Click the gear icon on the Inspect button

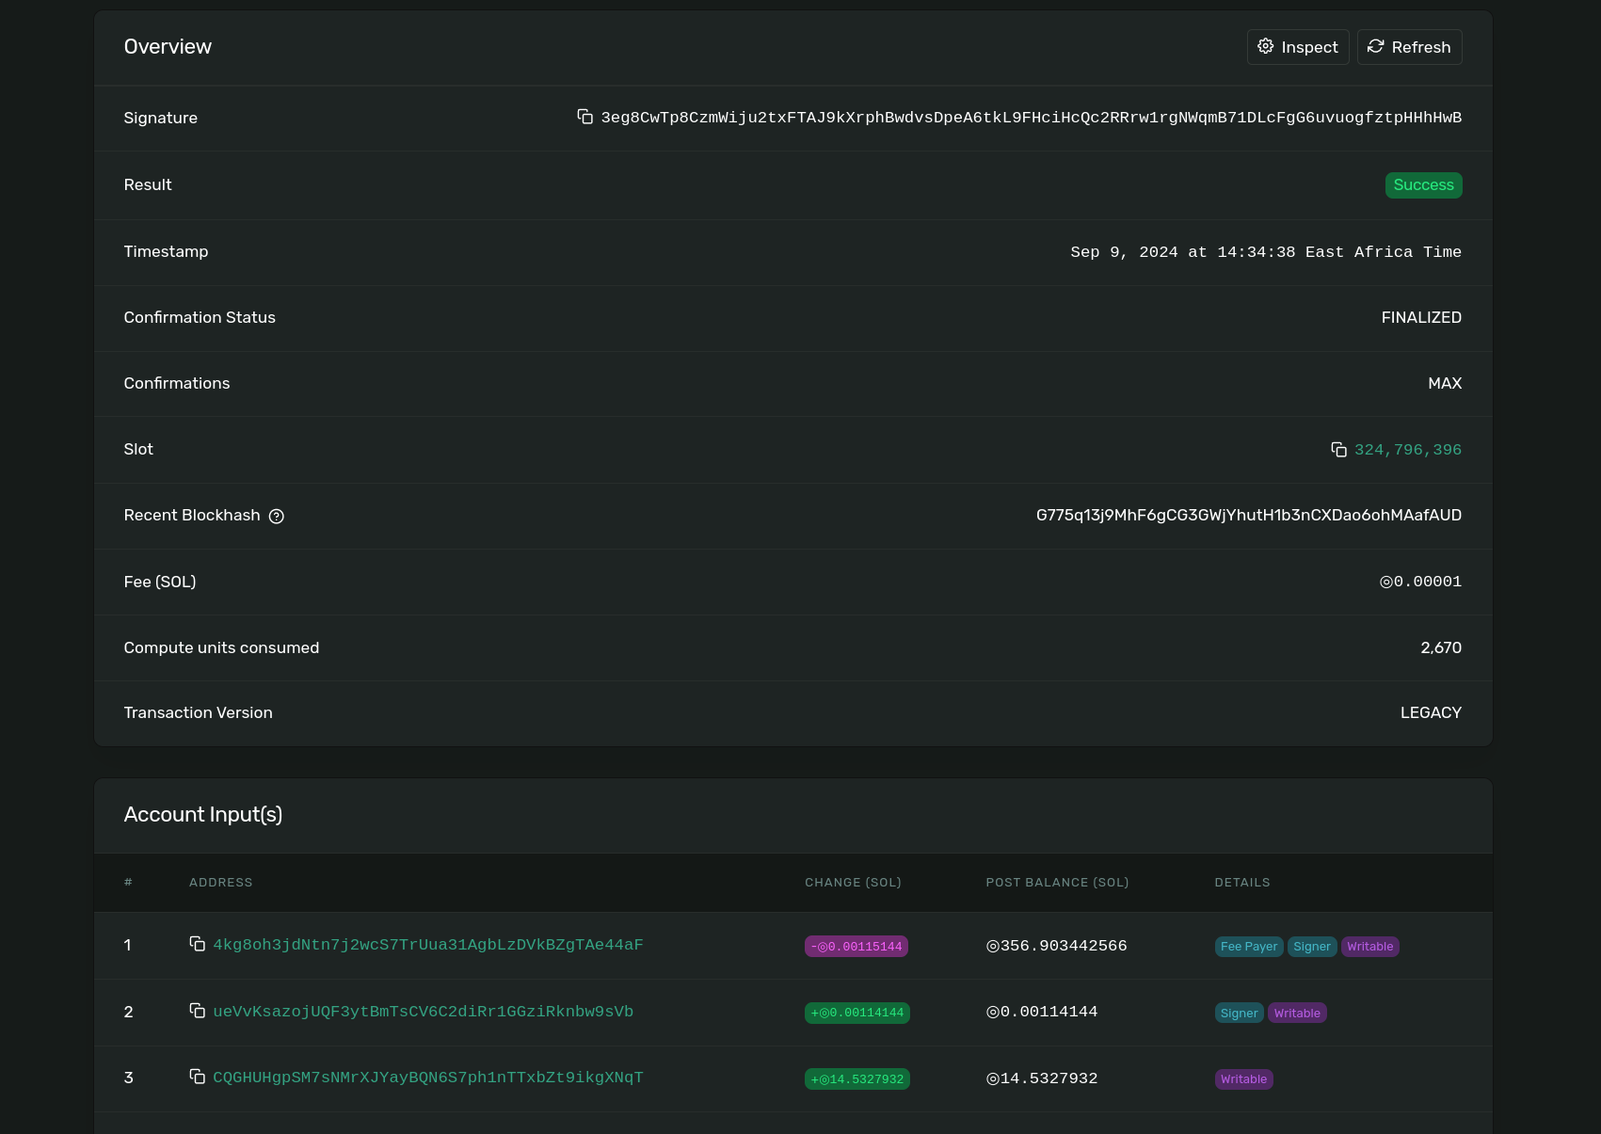tap(1265, 46)
